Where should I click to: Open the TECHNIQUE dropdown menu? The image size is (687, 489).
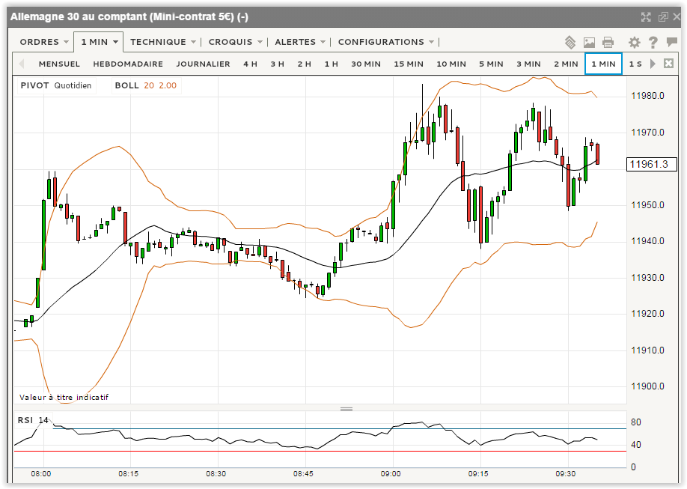pos(163,42)
